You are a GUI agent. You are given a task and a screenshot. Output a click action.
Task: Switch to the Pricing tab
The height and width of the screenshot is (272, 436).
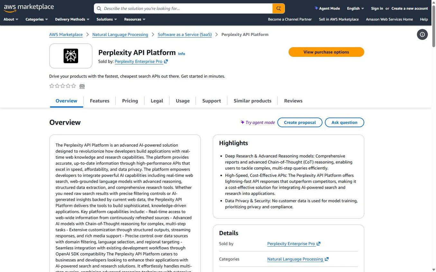pos(130,101)
